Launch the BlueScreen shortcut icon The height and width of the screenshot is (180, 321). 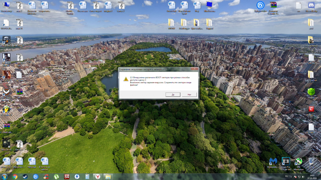[209, 7]
